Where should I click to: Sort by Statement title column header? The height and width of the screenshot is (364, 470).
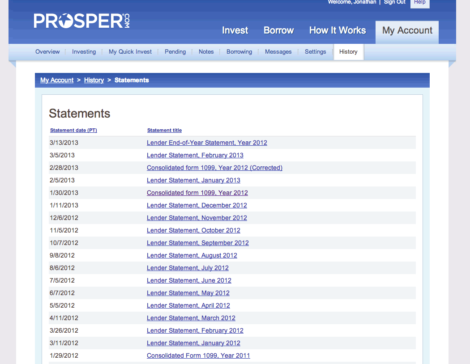click(x=164, y=131)
